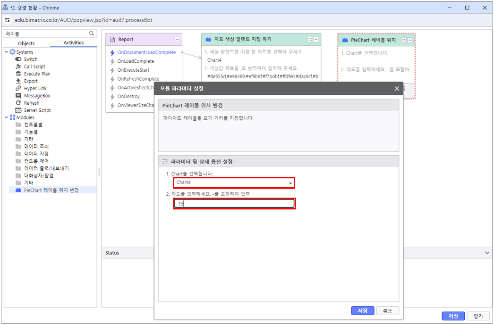This screenshot has width=494, height=325.
Task: Switch to the Activities tab
Action: [x=73, y=43]
